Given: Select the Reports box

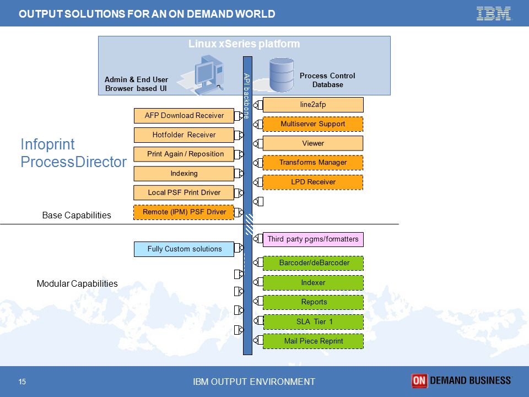Looking at the screenshot, I should pos(313,302).
